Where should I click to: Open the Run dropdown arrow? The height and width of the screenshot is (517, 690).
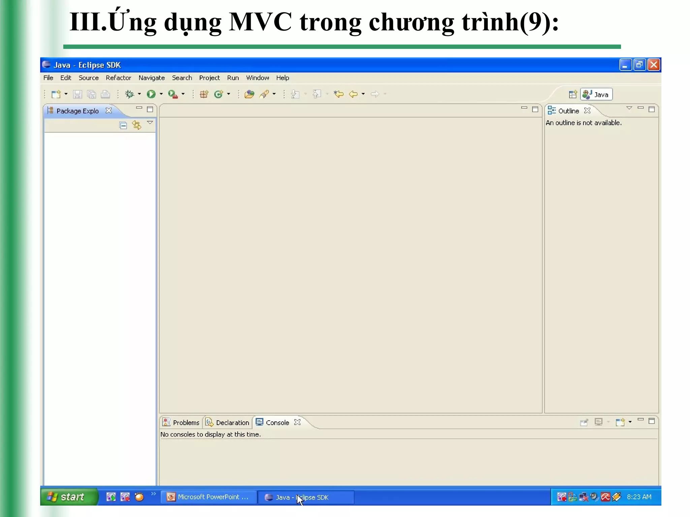tap(161, 94)
